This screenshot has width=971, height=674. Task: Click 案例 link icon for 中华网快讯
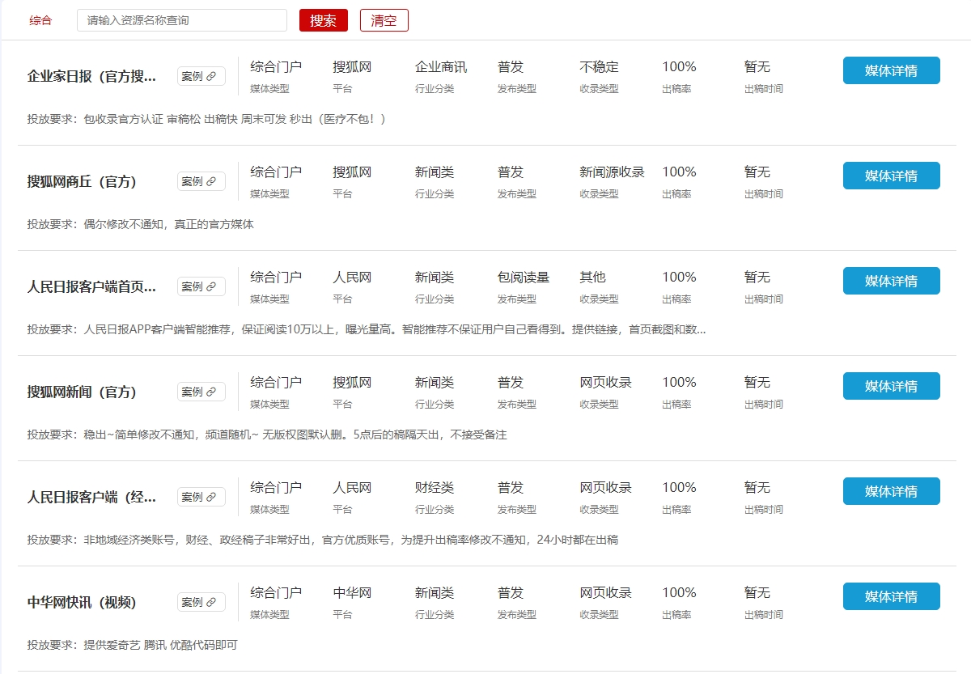tap(211, 603)
